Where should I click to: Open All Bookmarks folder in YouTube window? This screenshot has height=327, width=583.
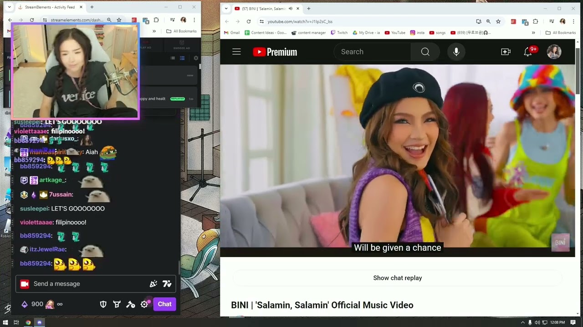(561, 33)
